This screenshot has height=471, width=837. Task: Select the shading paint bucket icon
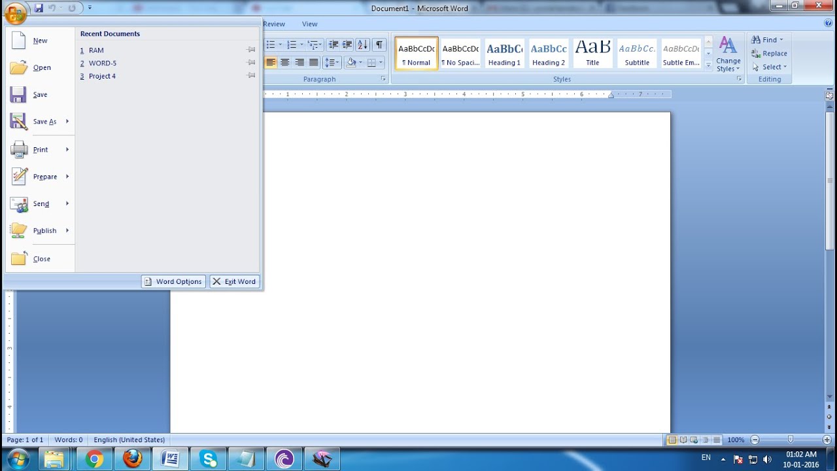click(x=351, y=62)
